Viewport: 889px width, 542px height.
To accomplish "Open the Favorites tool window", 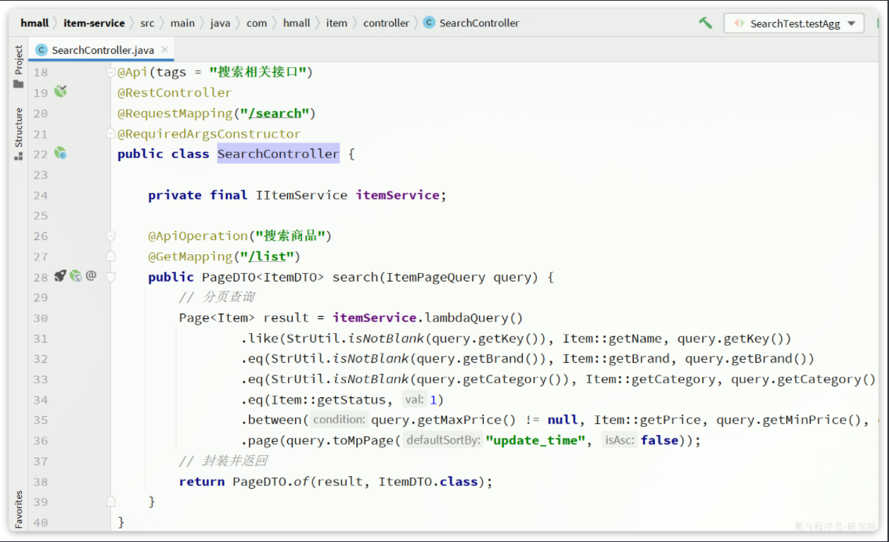I will [x=18, y=509].
